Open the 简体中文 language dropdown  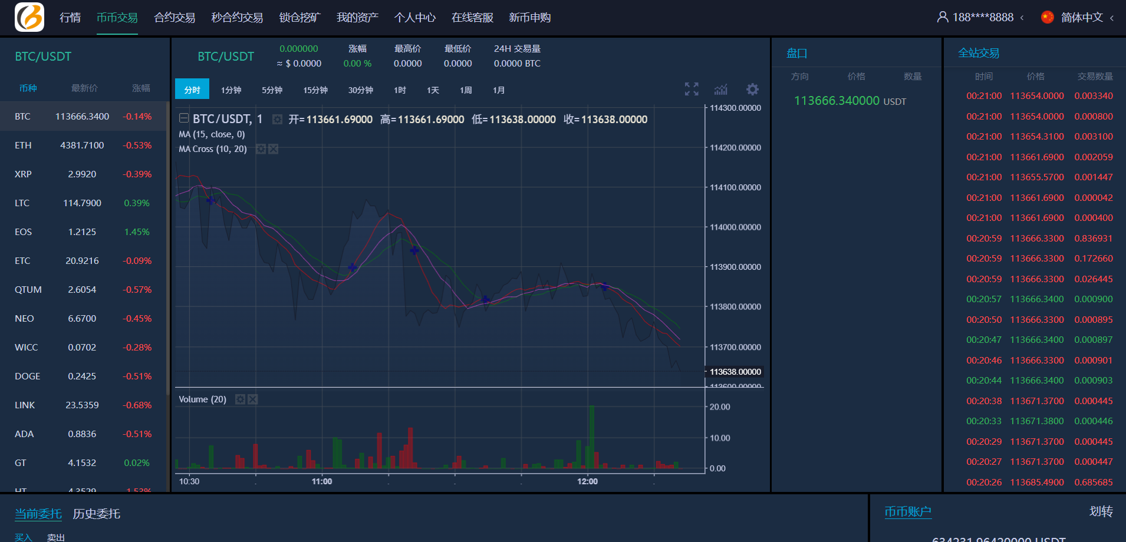coord(1080,18)
